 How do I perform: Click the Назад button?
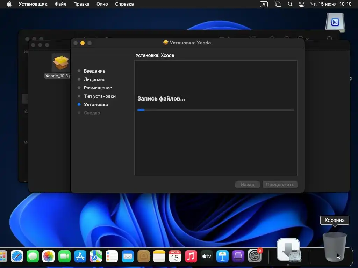click(x=247, y=184)
